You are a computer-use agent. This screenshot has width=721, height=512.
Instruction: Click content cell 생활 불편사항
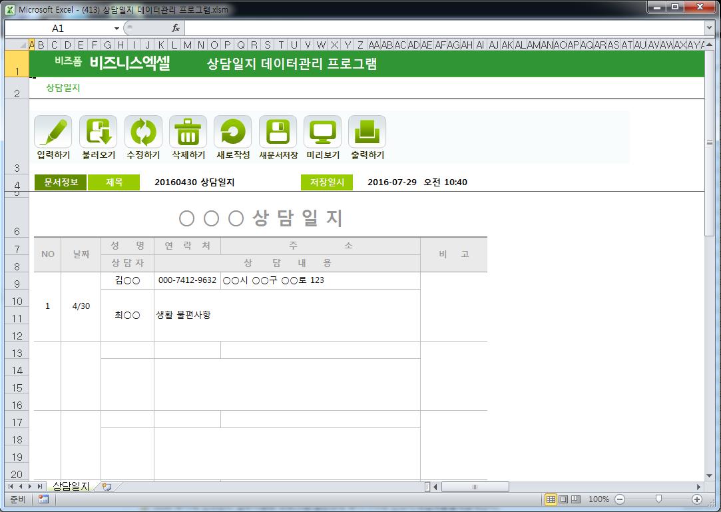point(287,315)
